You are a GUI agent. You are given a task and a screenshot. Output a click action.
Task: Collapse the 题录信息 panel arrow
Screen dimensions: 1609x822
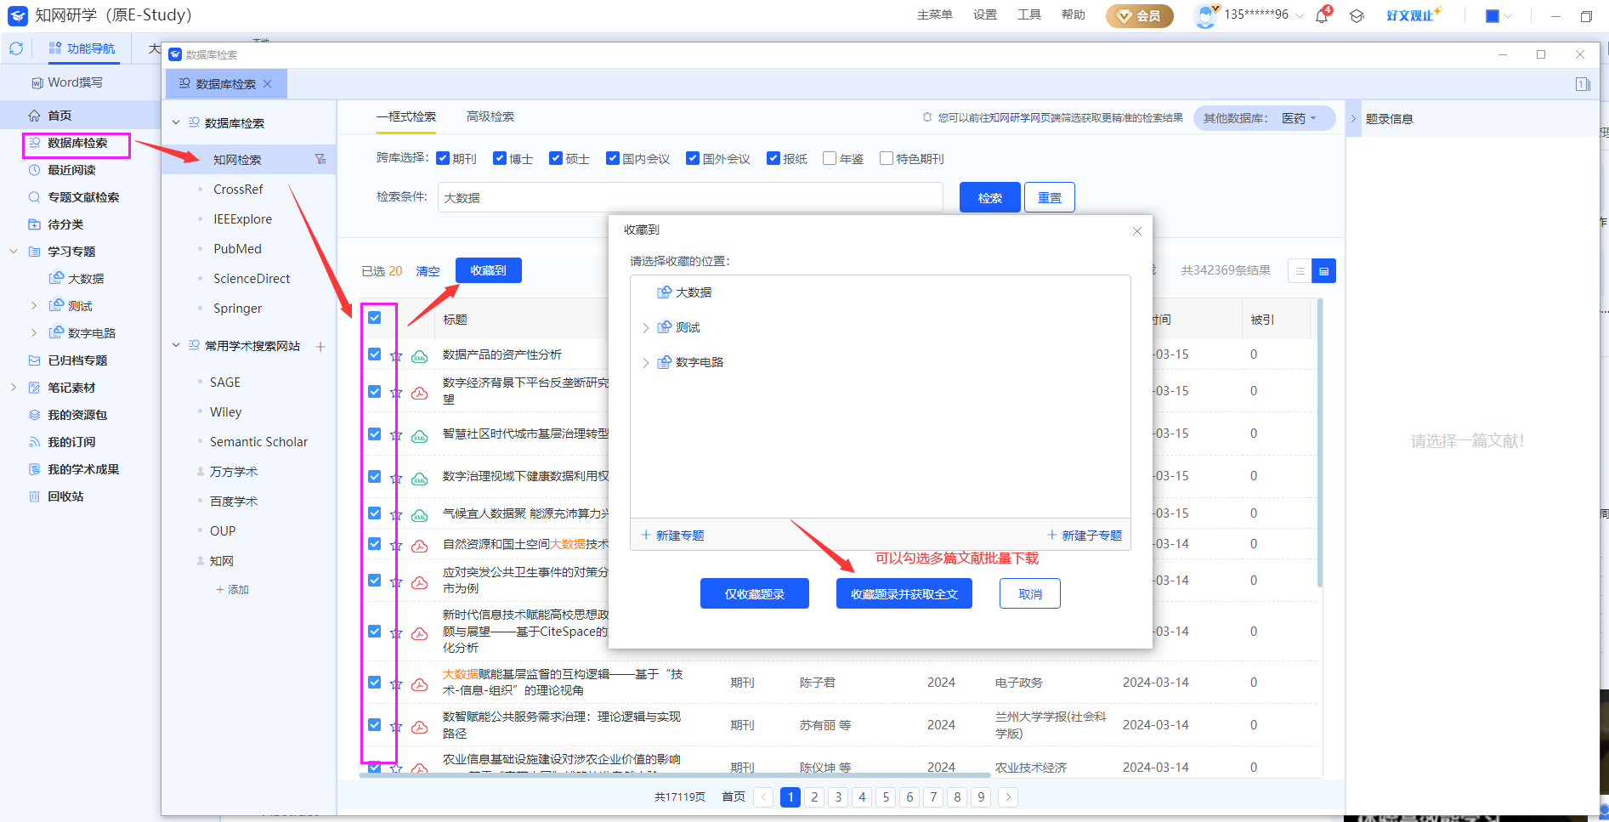pos(1354,119)
